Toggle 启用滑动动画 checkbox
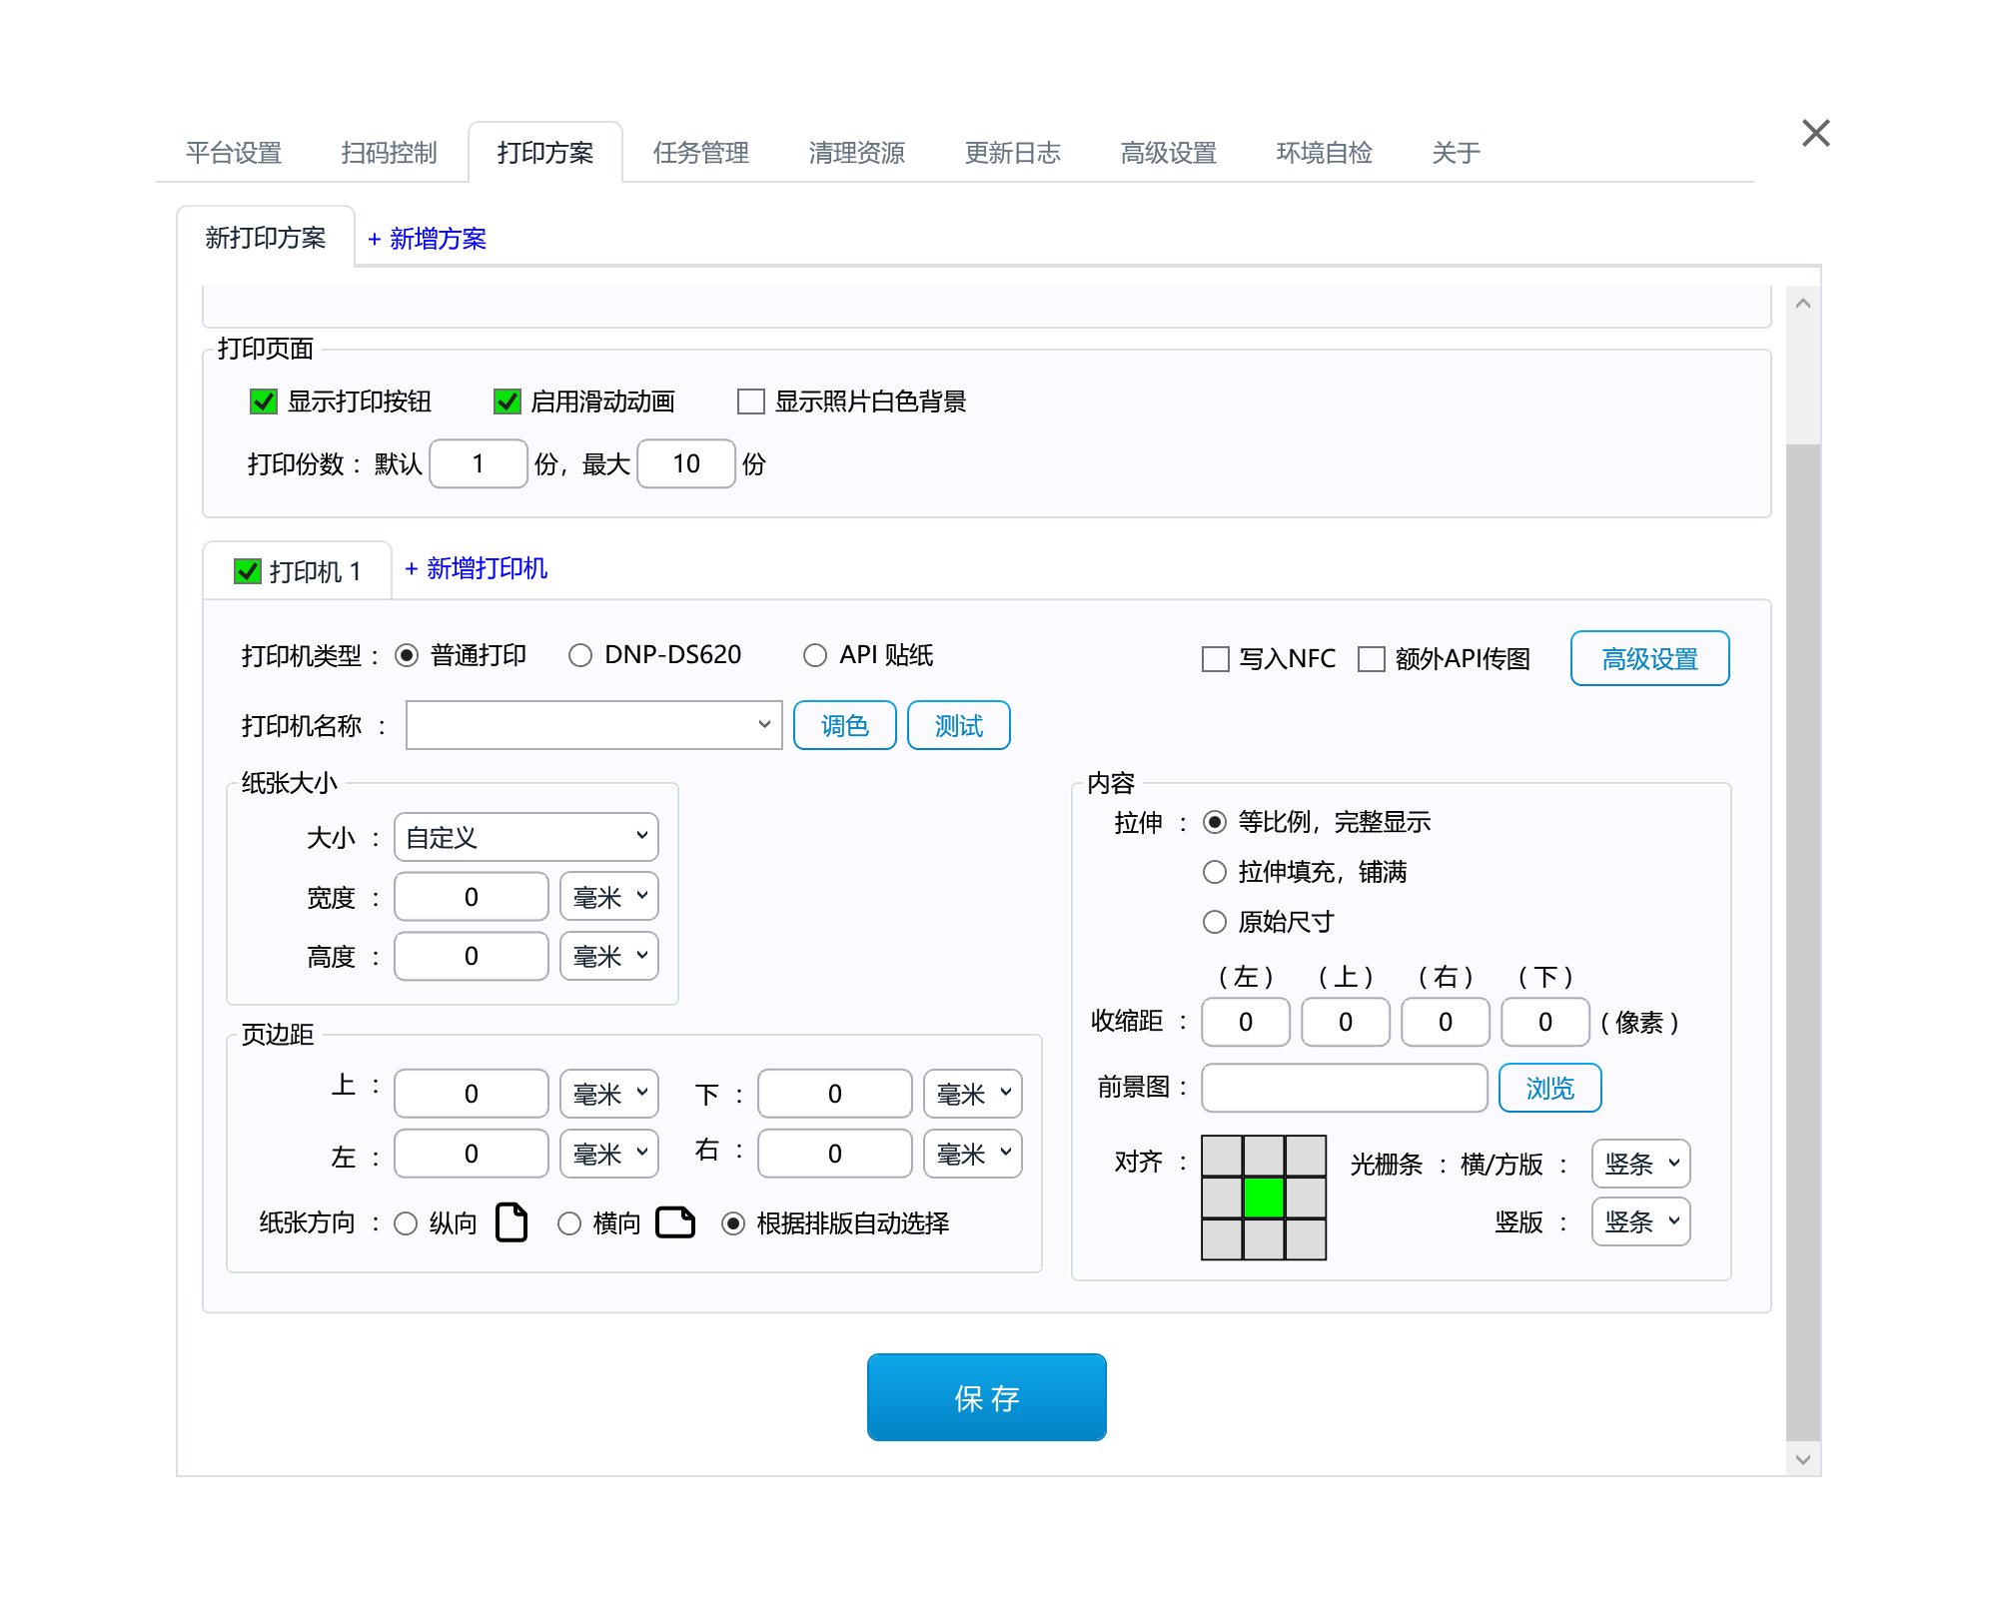 click(x=506, y=401)
